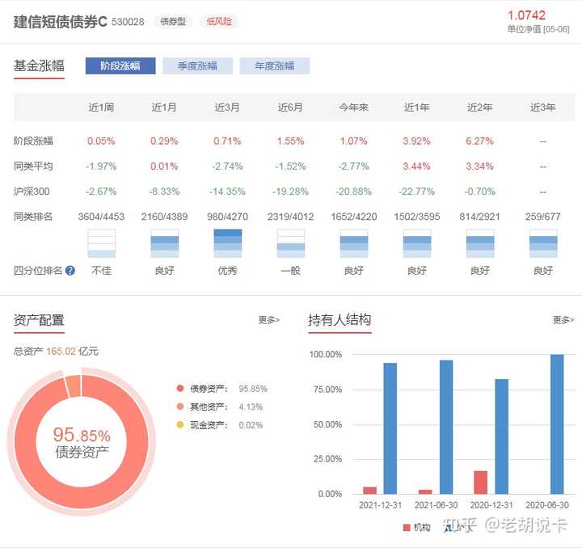Screen dimensions: 582x548
Task: Select the 阶段涨幅 tab
Action: 120,66
